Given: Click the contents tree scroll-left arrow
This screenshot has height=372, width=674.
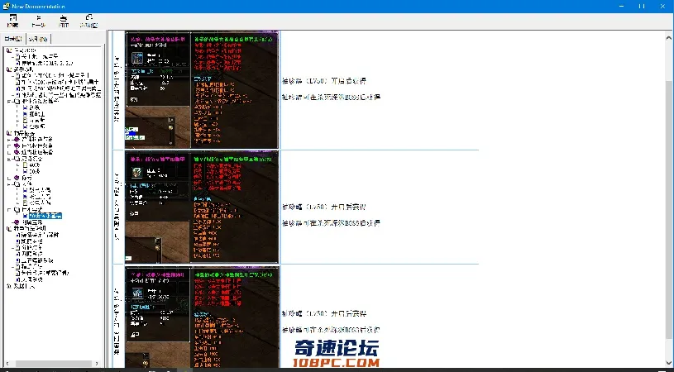Looking at the screenshot, I should click(x=7, y=364).
